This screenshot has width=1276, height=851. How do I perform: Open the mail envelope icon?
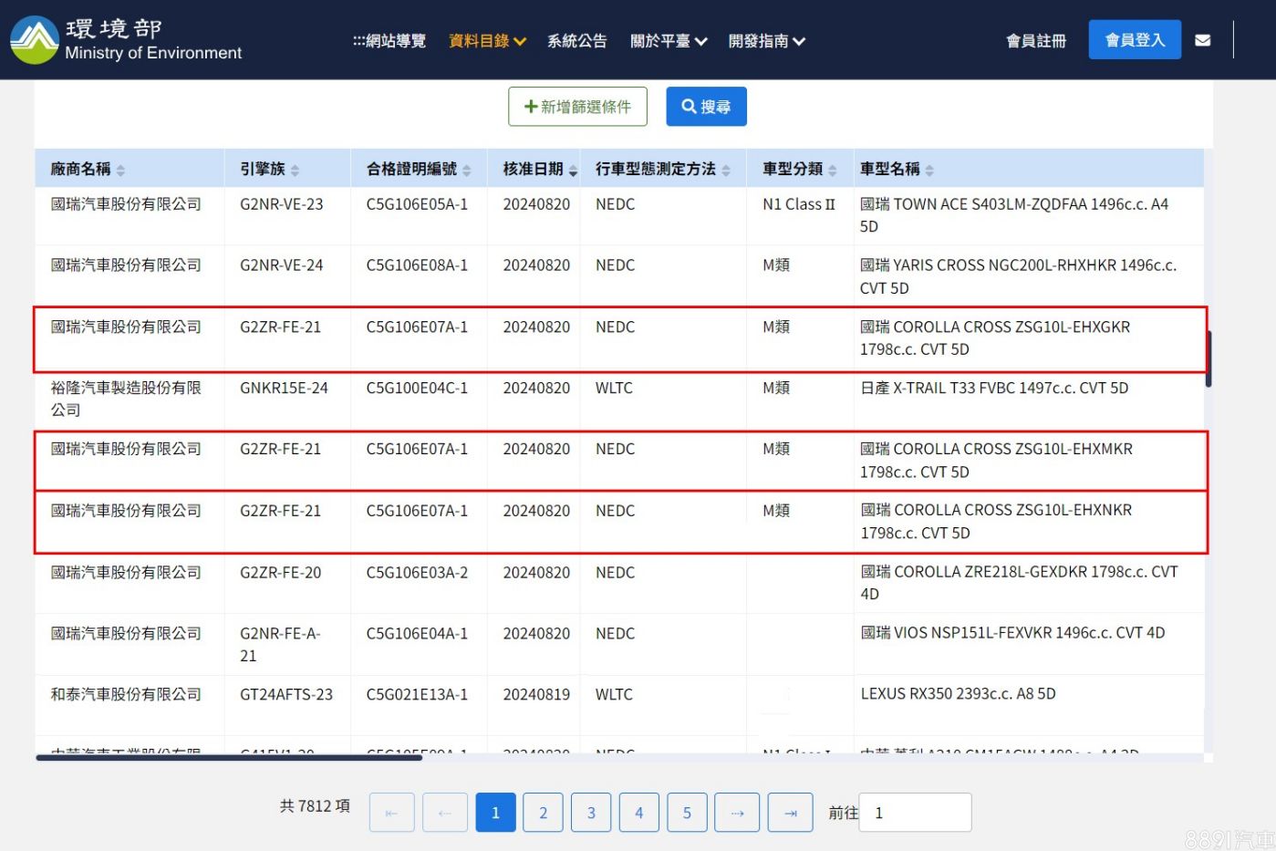1202,40
